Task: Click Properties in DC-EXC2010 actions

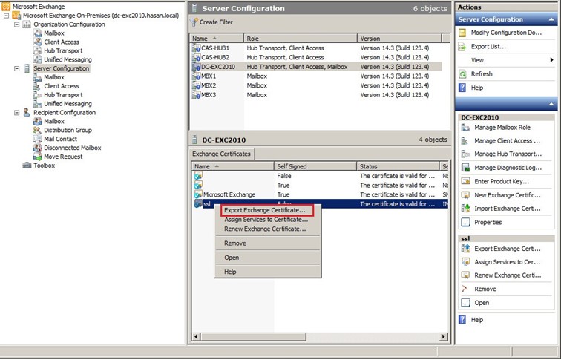Action: pyautogui.click(x=488, y=222)
